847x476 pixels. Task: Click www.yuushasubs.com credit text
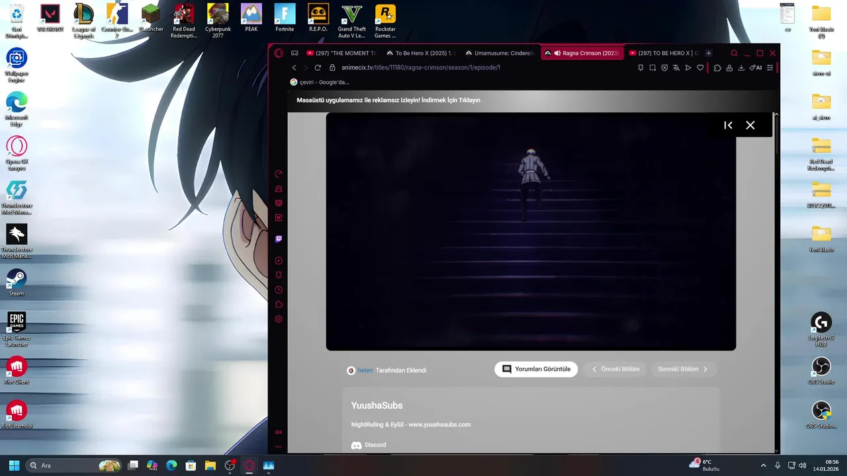439,424
